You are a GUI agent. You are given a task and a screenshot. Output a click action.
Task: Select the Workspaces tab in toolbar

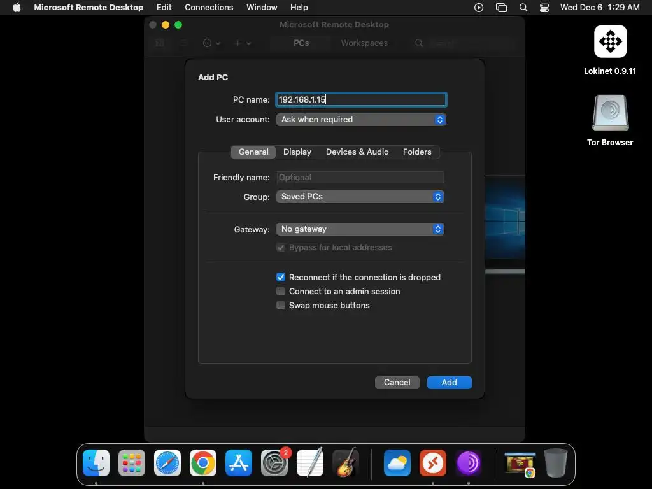click(x=364, y=43)
